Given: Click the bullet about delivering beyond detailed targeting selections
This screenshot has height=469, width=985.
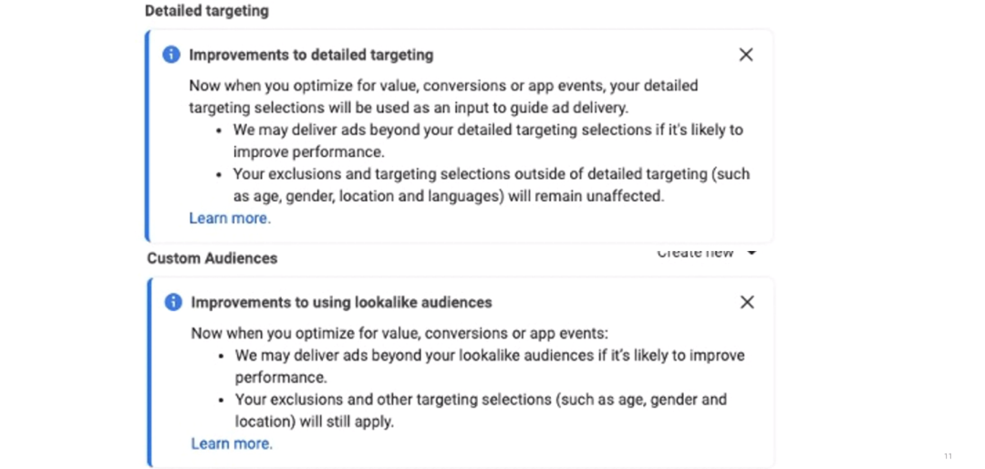Looking at the screenshot, I should (488, 141).
